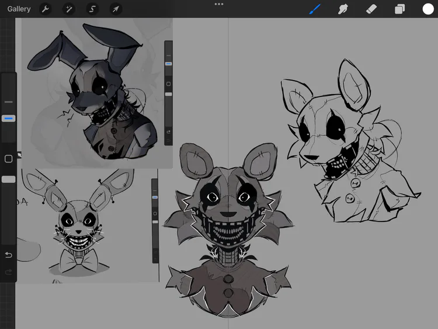Activate the Selection tool
This screenshot has height=329, width=438.
pyautogui.click(x=92, y=9)
